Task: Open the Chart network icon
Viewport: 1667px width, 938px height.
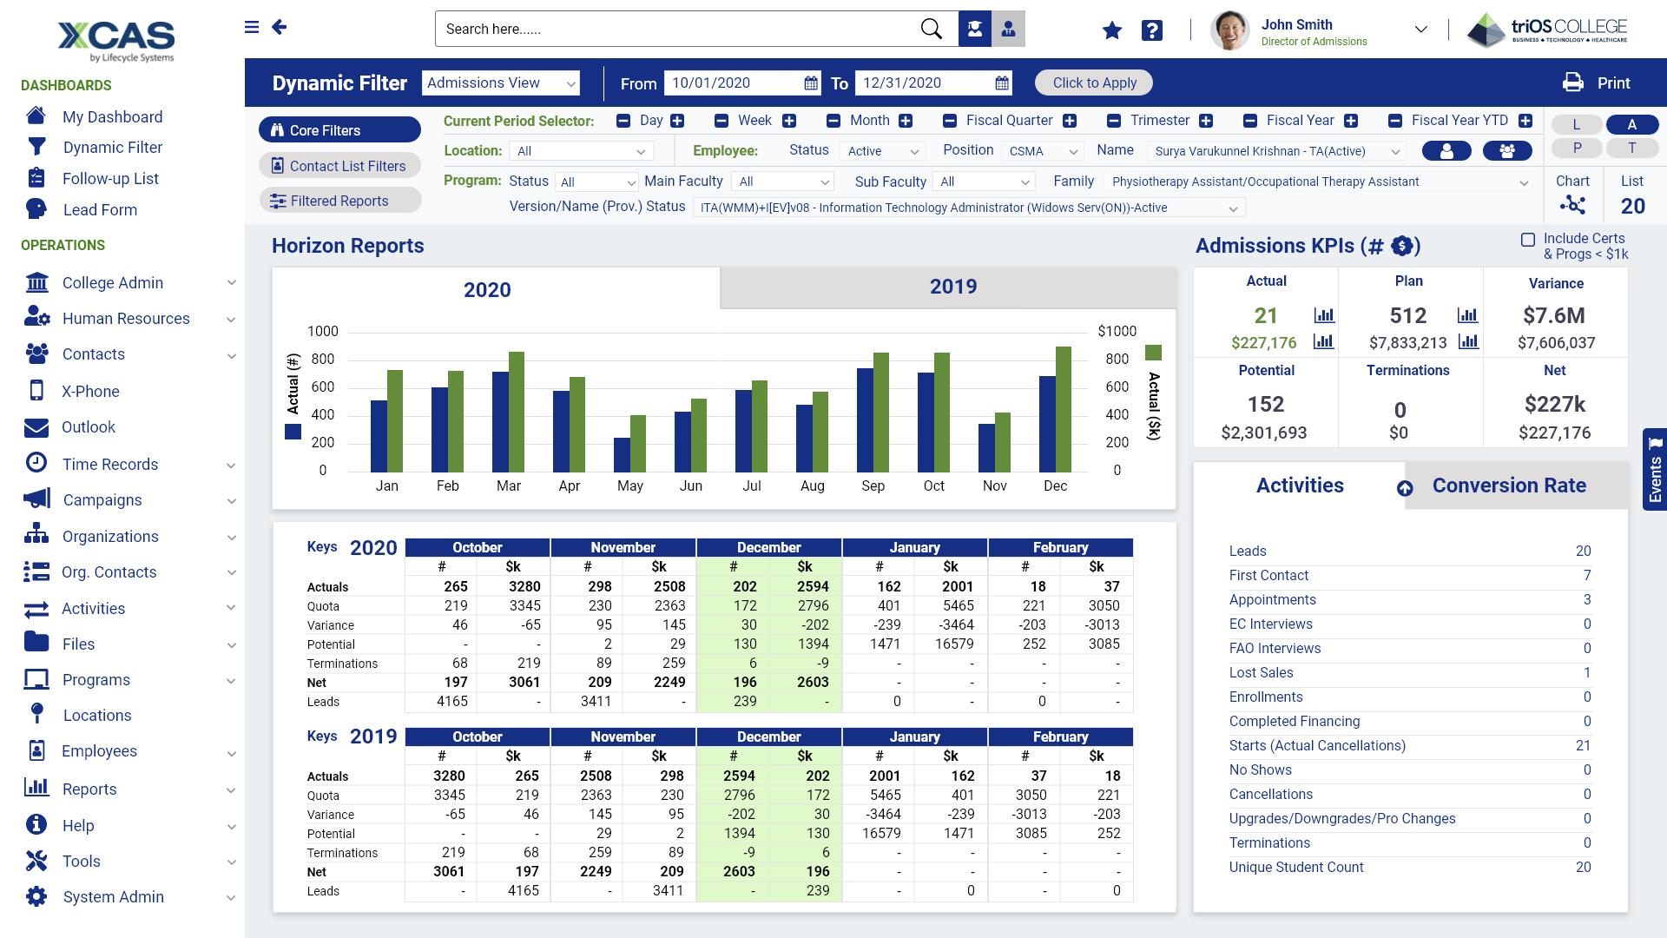Action: (x=1572, y=205)
